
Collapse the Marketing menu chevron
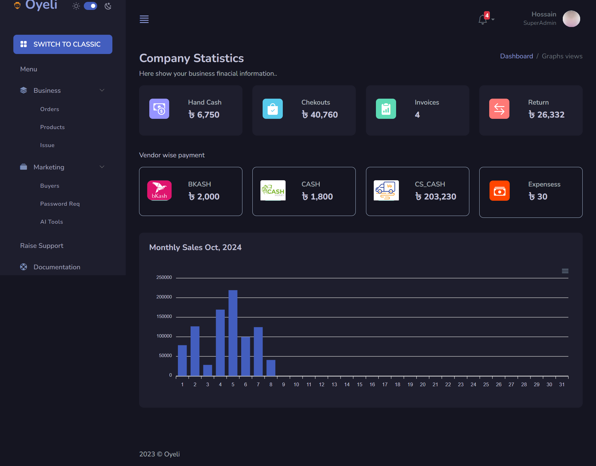click(102, 167)
